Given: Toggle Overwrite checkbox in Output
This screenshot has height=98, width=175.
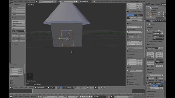Looking at the screenshot, I should coord(148,78).
